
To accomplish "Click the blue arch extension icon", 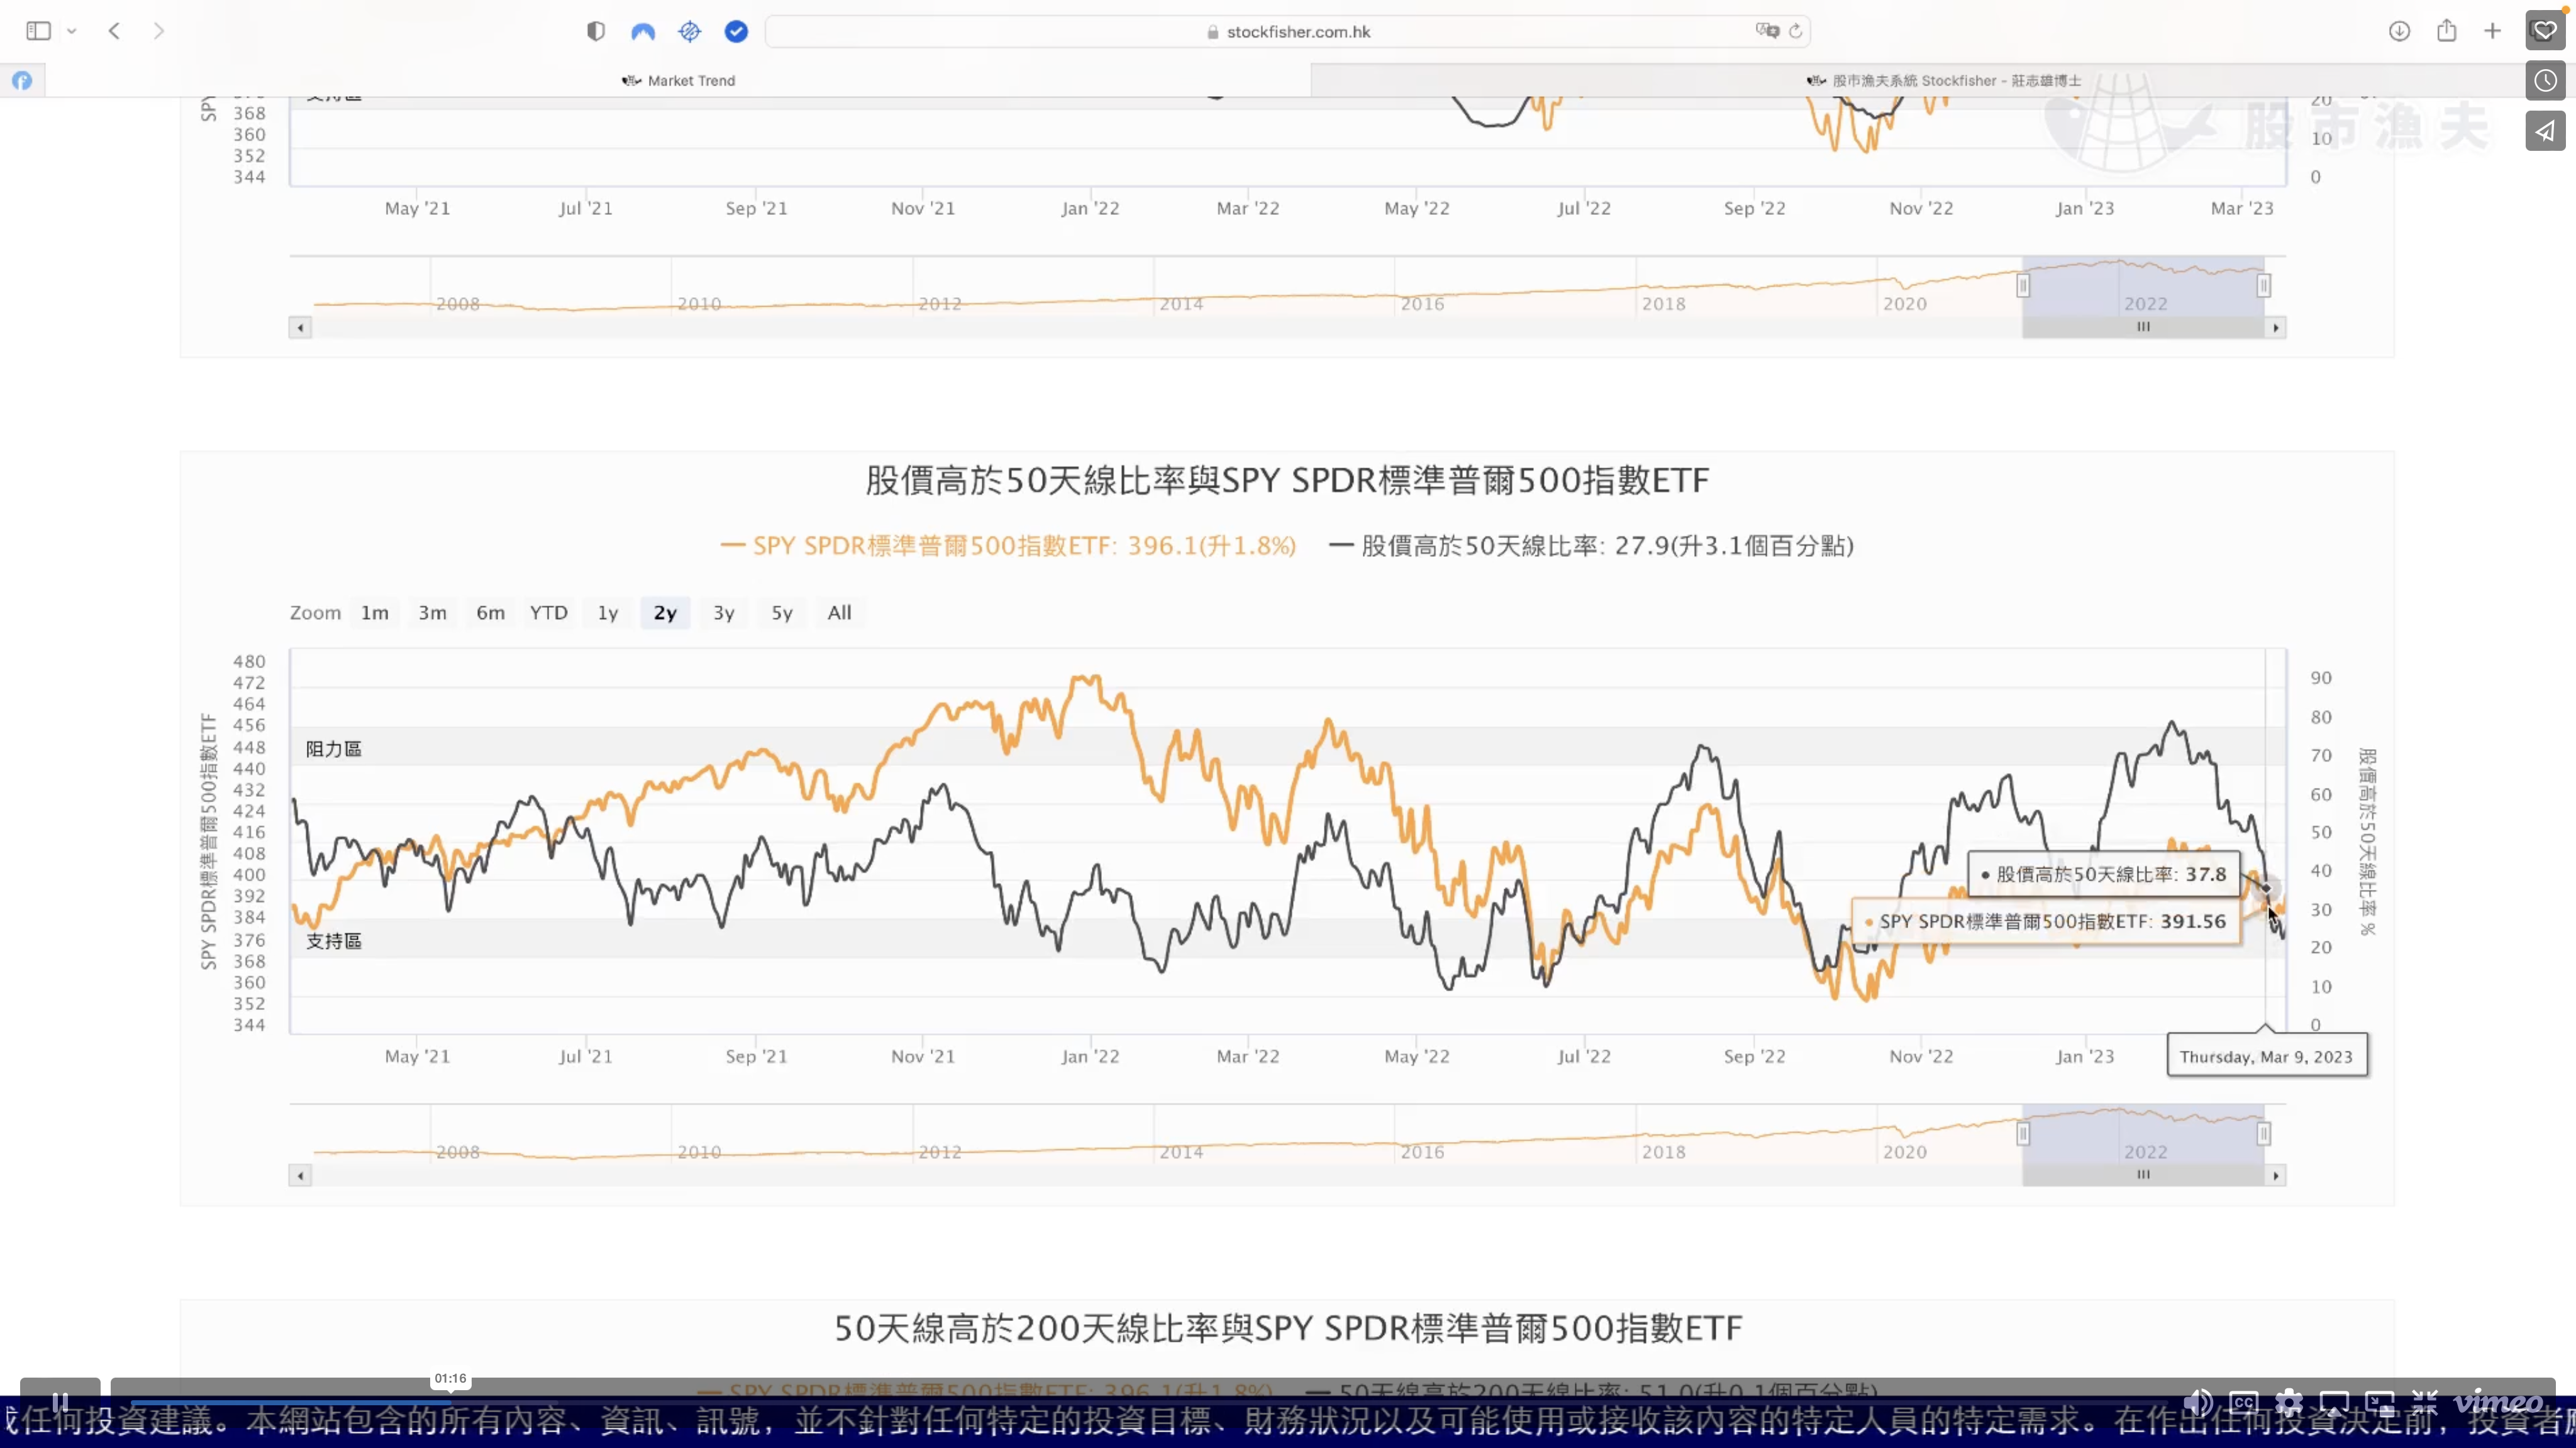I will pyautogui.click(x=643, y=31).
